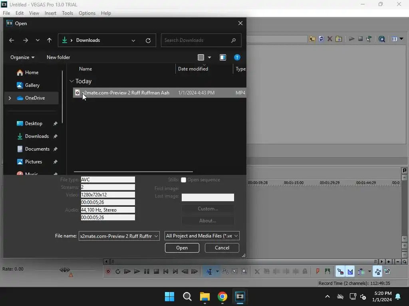409x306 pixels.
Task: Click the Get Media from Web icon
Action: 381,39
